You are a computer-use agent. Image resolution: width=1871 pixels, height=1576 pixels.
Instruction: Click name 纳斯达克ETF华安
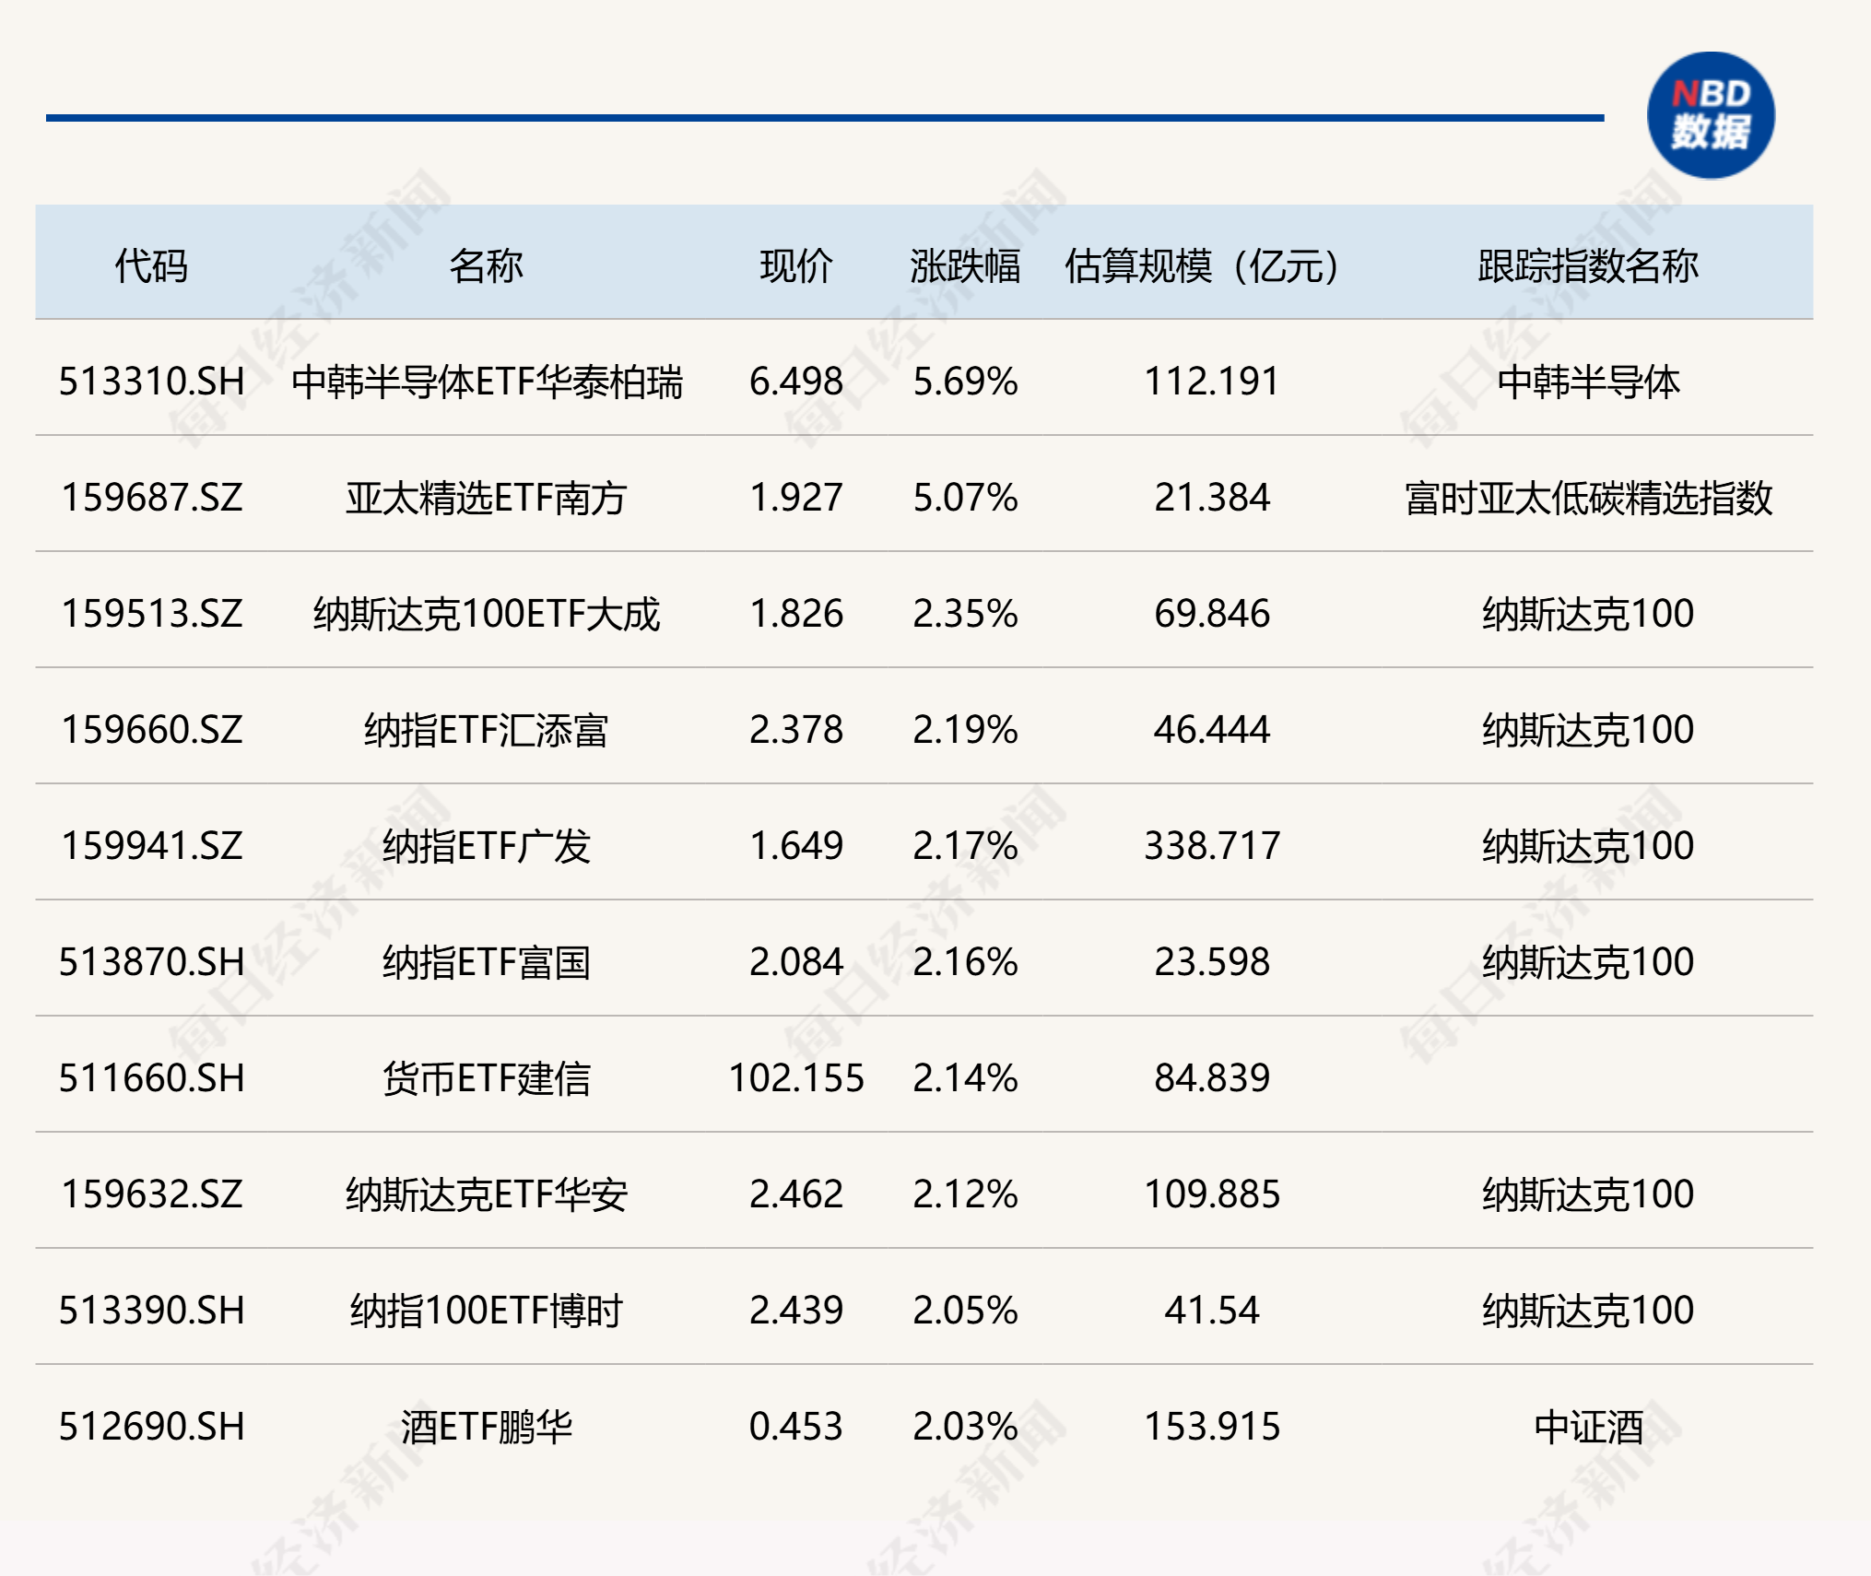pyautogui.click(x=487, y=1194)
